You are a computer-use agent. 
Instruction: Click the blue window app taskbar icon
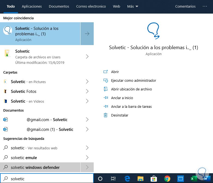tap(180, 179)
